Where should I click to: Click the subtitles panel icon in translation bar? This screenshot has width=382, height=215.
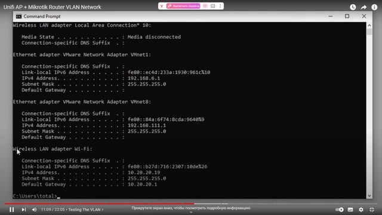[213, 6]
